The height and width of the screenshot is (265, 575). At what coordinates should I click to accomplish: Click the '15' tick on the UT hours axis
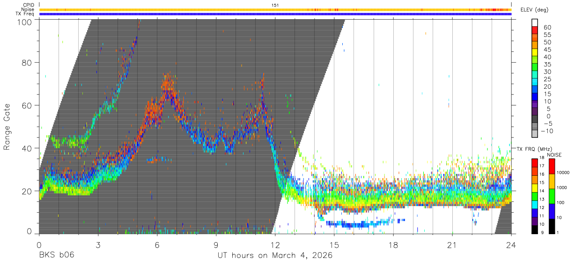[334, 245]
